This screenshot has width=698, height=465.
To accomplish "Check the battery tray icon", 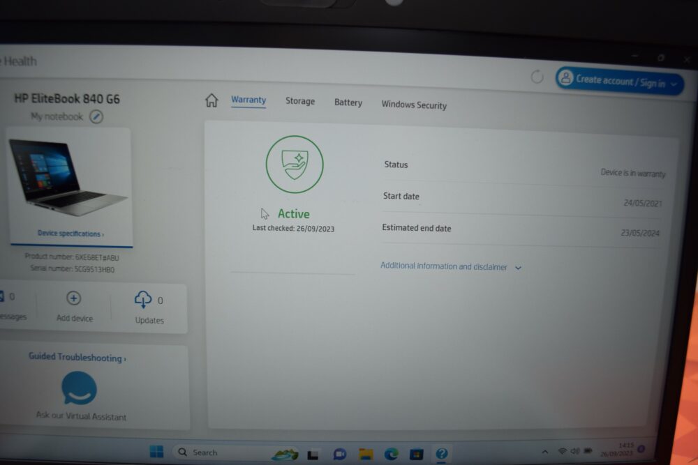I will click(588, 451).
